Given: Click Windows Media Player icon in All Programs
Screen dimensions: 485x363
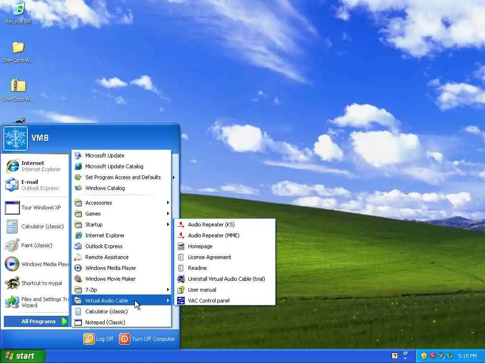Looking at the screenshot, I should pyautogui.click(x=78, y=268).
